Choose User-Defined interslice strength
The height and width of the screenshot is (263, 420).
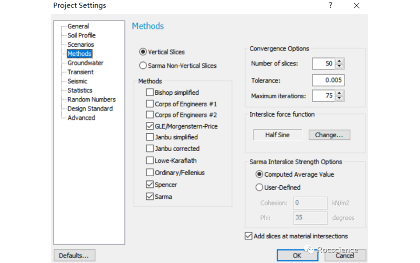[259, 187]
